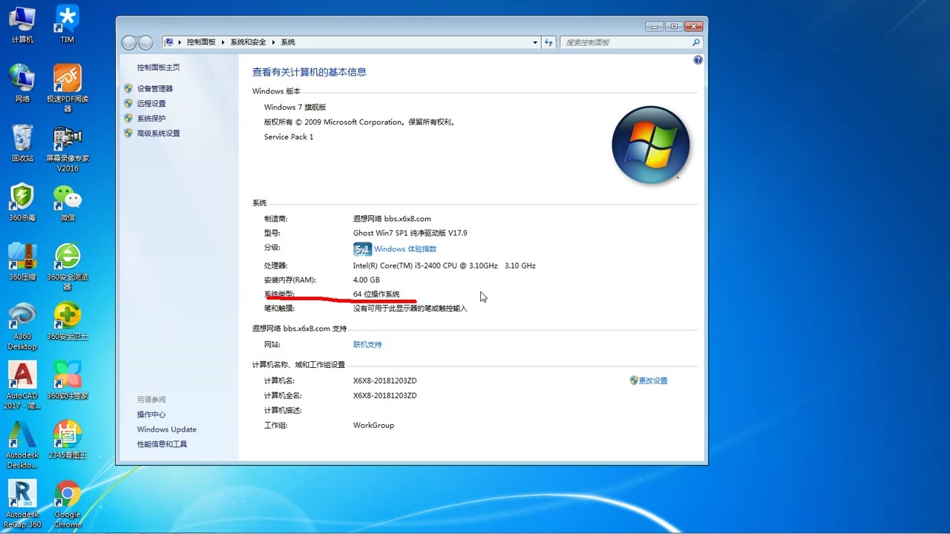Expand the address bar history dropdown
The image size is (950, 534).
pos(535,42)
